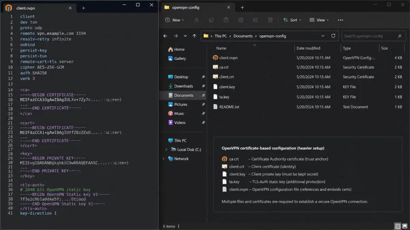Select the client.ovpn file icon in list
The height and width of the screenshot is (230, 410).
215,58
